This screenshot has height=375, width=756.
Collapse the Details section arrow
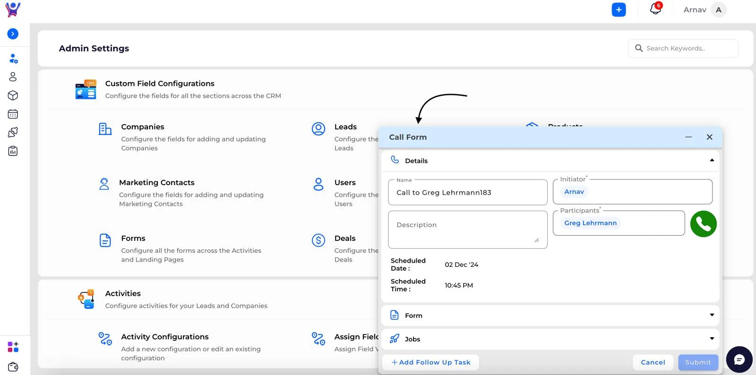712,160
